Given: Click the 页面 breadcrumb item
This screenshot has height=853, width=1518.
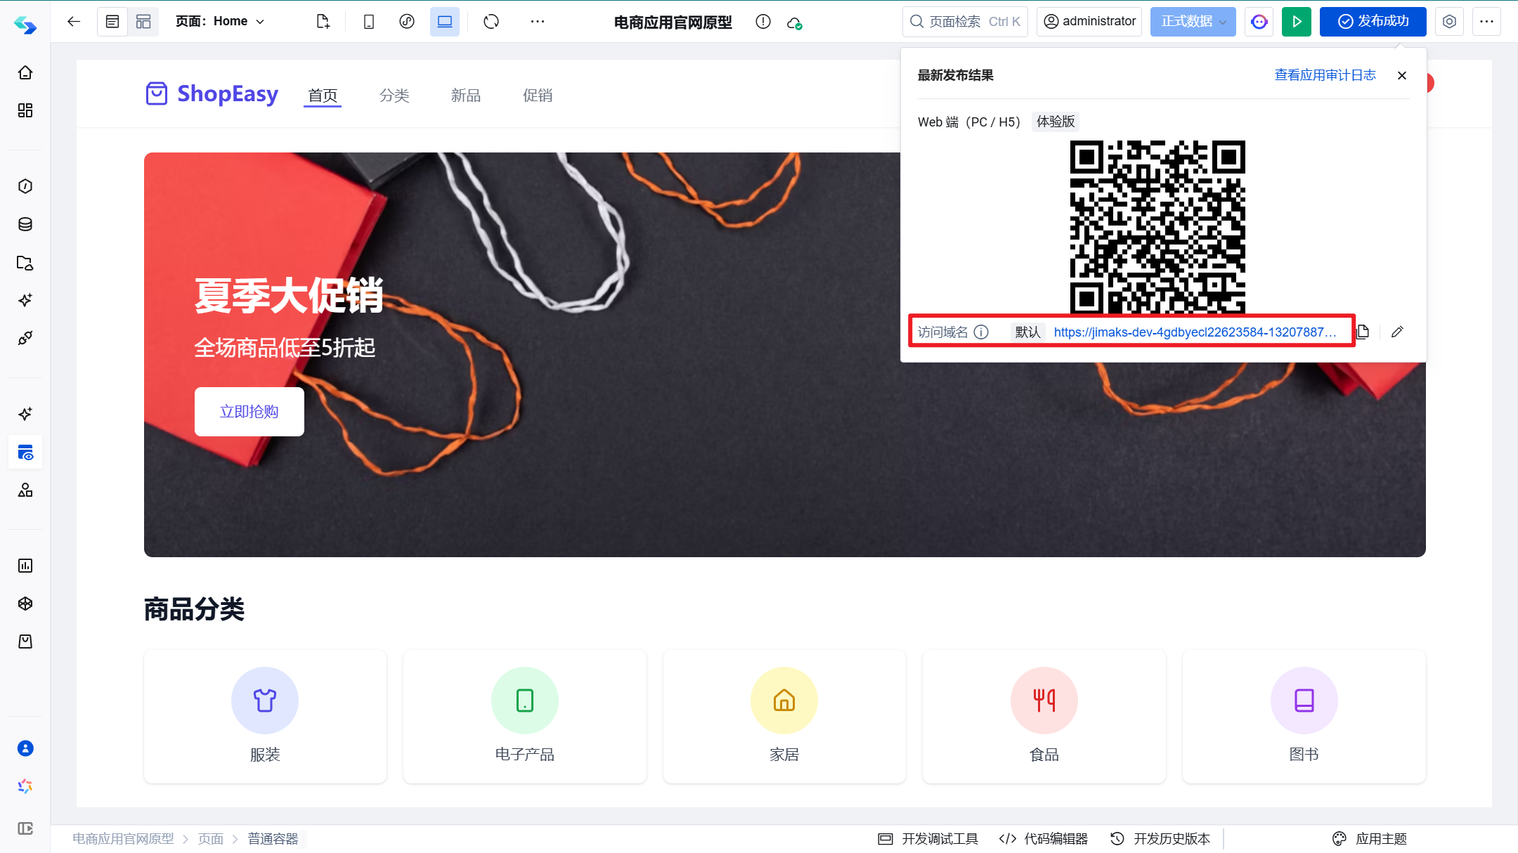Looking at the screenshot, I should 211,839.
